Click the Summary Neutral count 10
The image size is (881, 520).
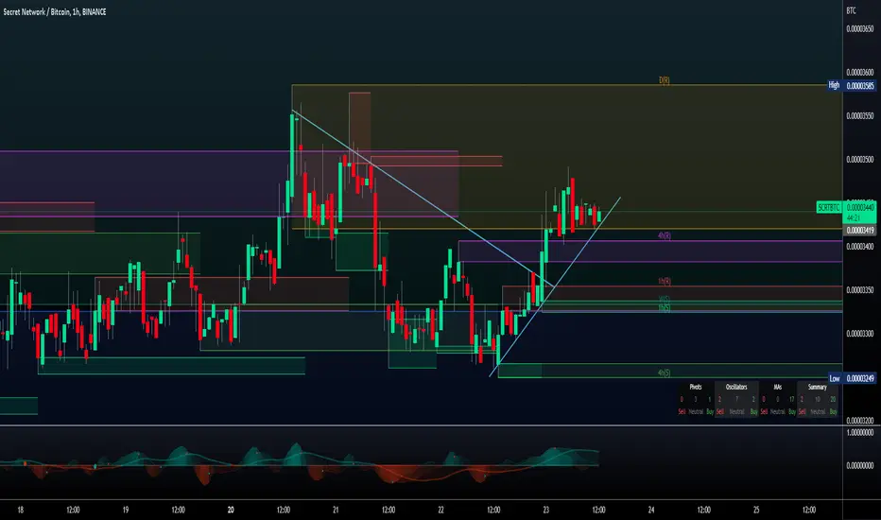818,399
